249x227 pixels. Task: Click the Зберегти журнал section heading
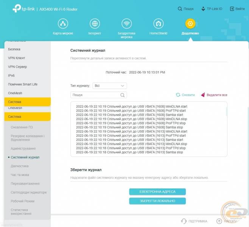[x=86, y=170]
